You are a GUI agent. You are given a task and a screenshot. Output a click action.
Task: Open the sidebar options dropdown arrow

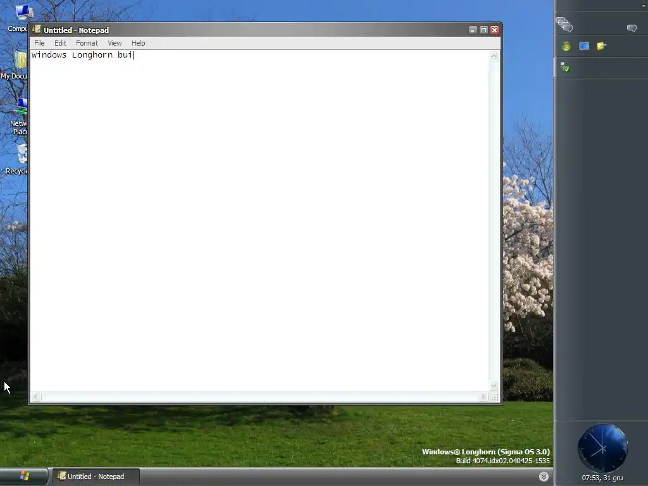pyautogui.click(x=644, y=5)
